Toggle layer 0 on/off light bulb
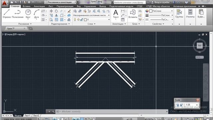213x120 pixels. [x=75, y=20]
